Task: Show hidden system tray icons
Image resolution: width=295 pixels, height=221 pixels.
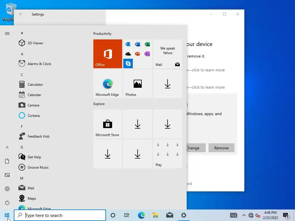Action: point(244,215)
